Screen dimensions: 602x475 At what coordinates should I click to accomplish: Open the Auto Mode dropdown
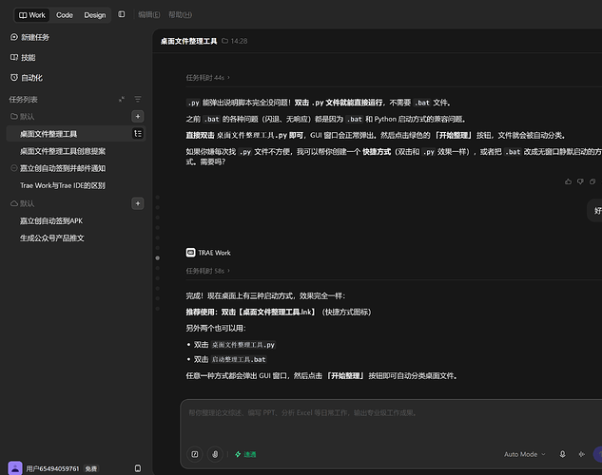524,454
